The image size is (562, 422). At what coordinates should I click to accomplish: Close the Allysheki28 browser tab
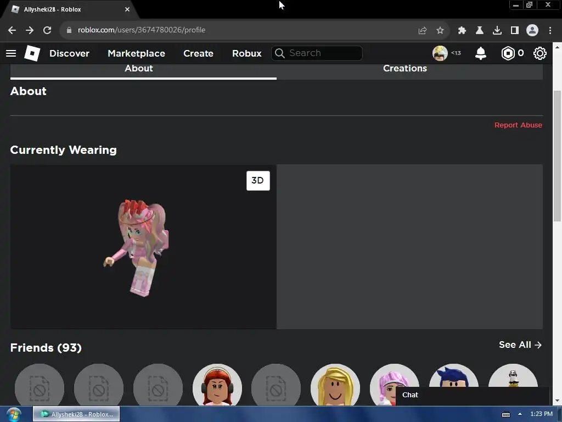127,9
